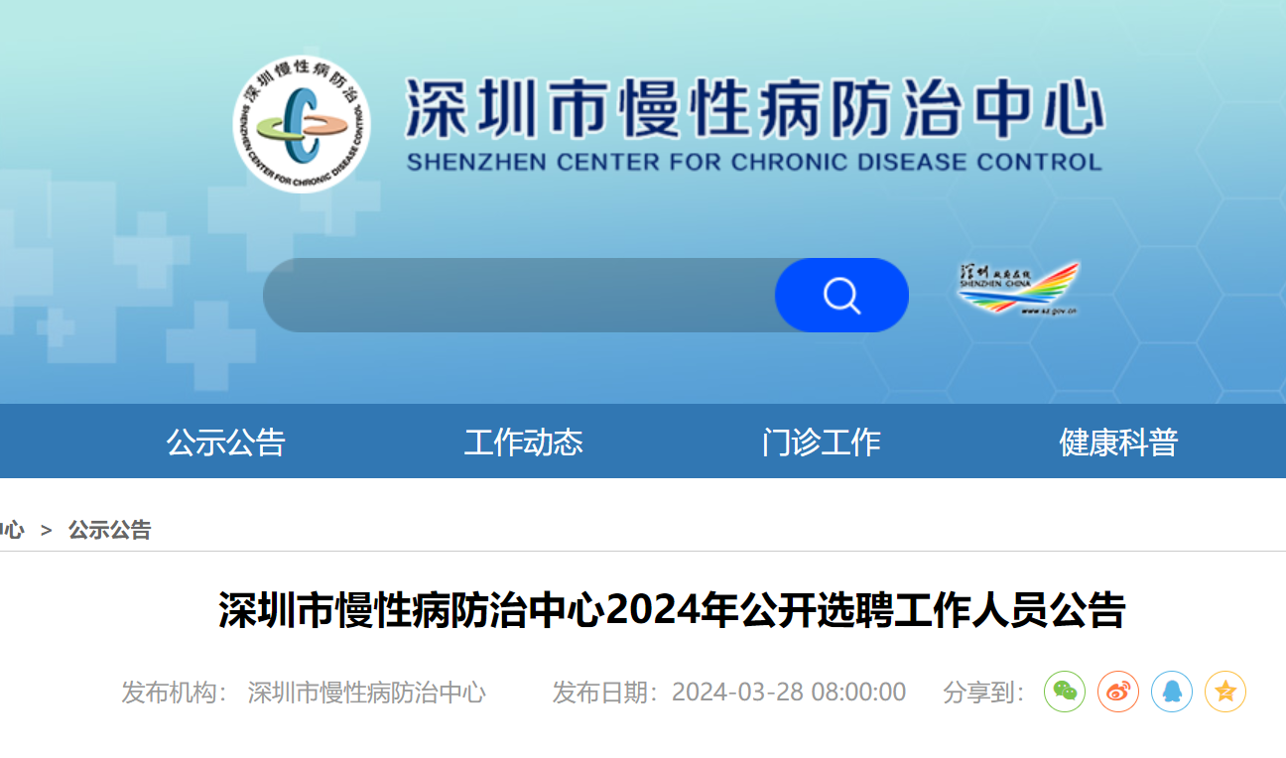Click the blue magnifier search button

pos(841,296)
